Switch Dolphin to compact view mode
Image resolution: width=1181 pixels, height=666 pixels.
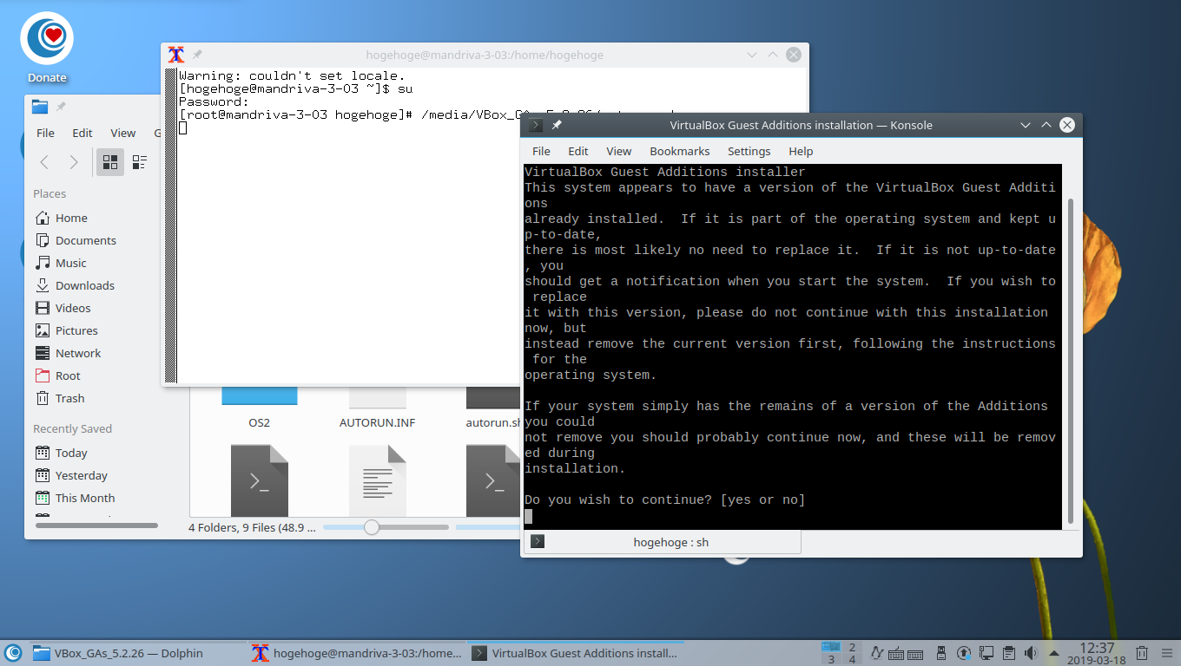click(139, 162)
